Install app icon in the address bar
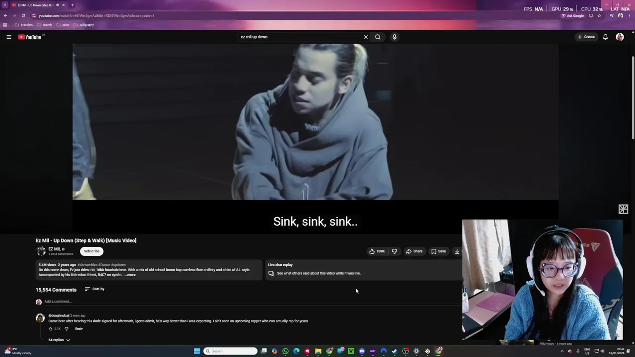Screen dimensions: 635x357 (x=591, y=15)
